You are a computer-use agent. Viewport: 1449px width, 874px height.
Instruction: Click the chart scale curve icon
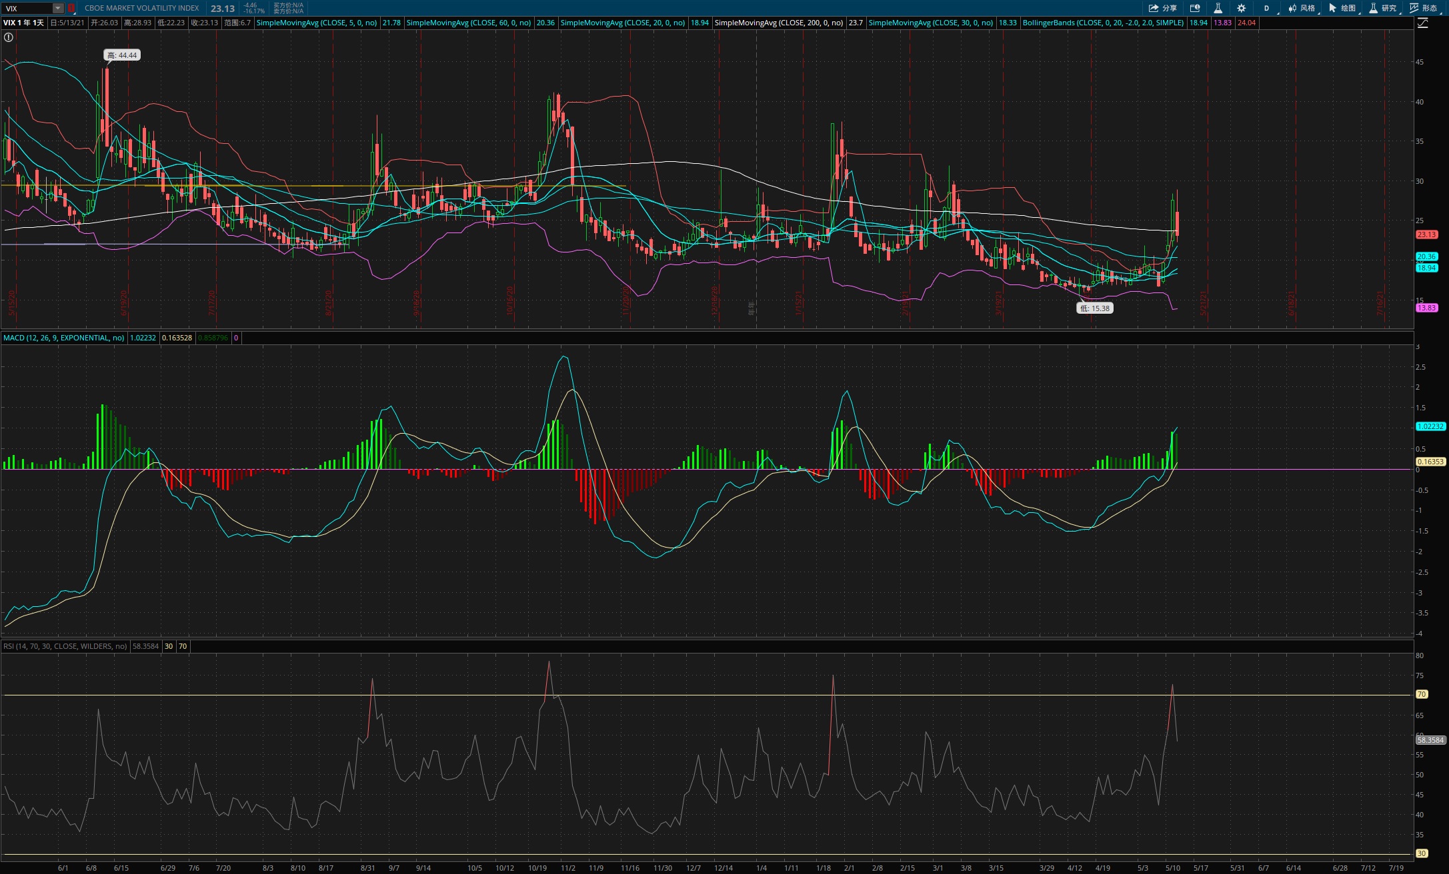tap(1423, 23)
